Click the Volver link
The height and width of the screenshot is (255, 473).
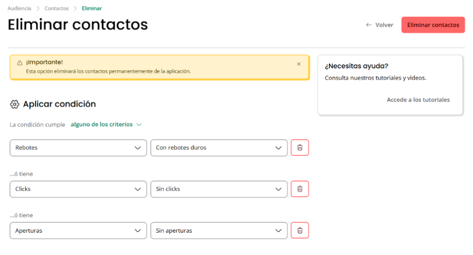click(384, 25)
